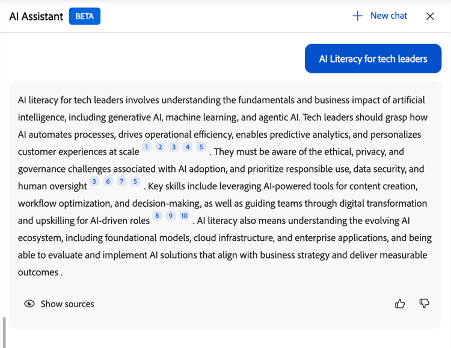Open citation 4 reference marker
The width and height of the screenshot is (451, 348).
click(x=188, y=147)
